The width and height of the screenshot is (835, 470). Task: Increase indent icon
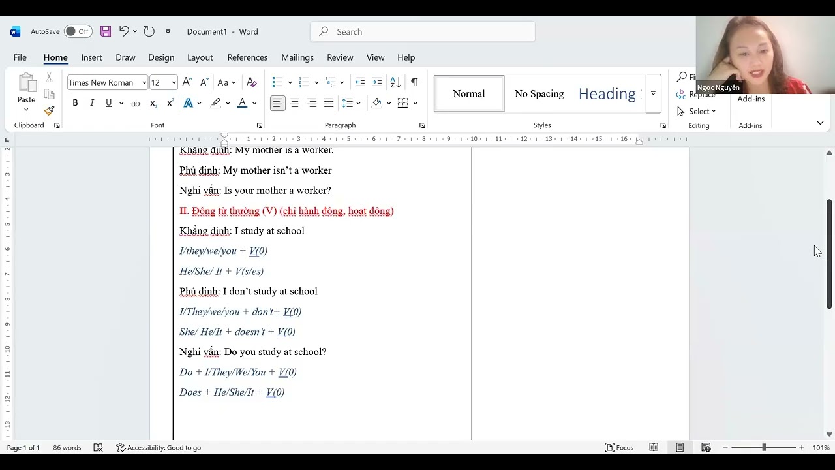pyautogui.click(x=377, y=82)
